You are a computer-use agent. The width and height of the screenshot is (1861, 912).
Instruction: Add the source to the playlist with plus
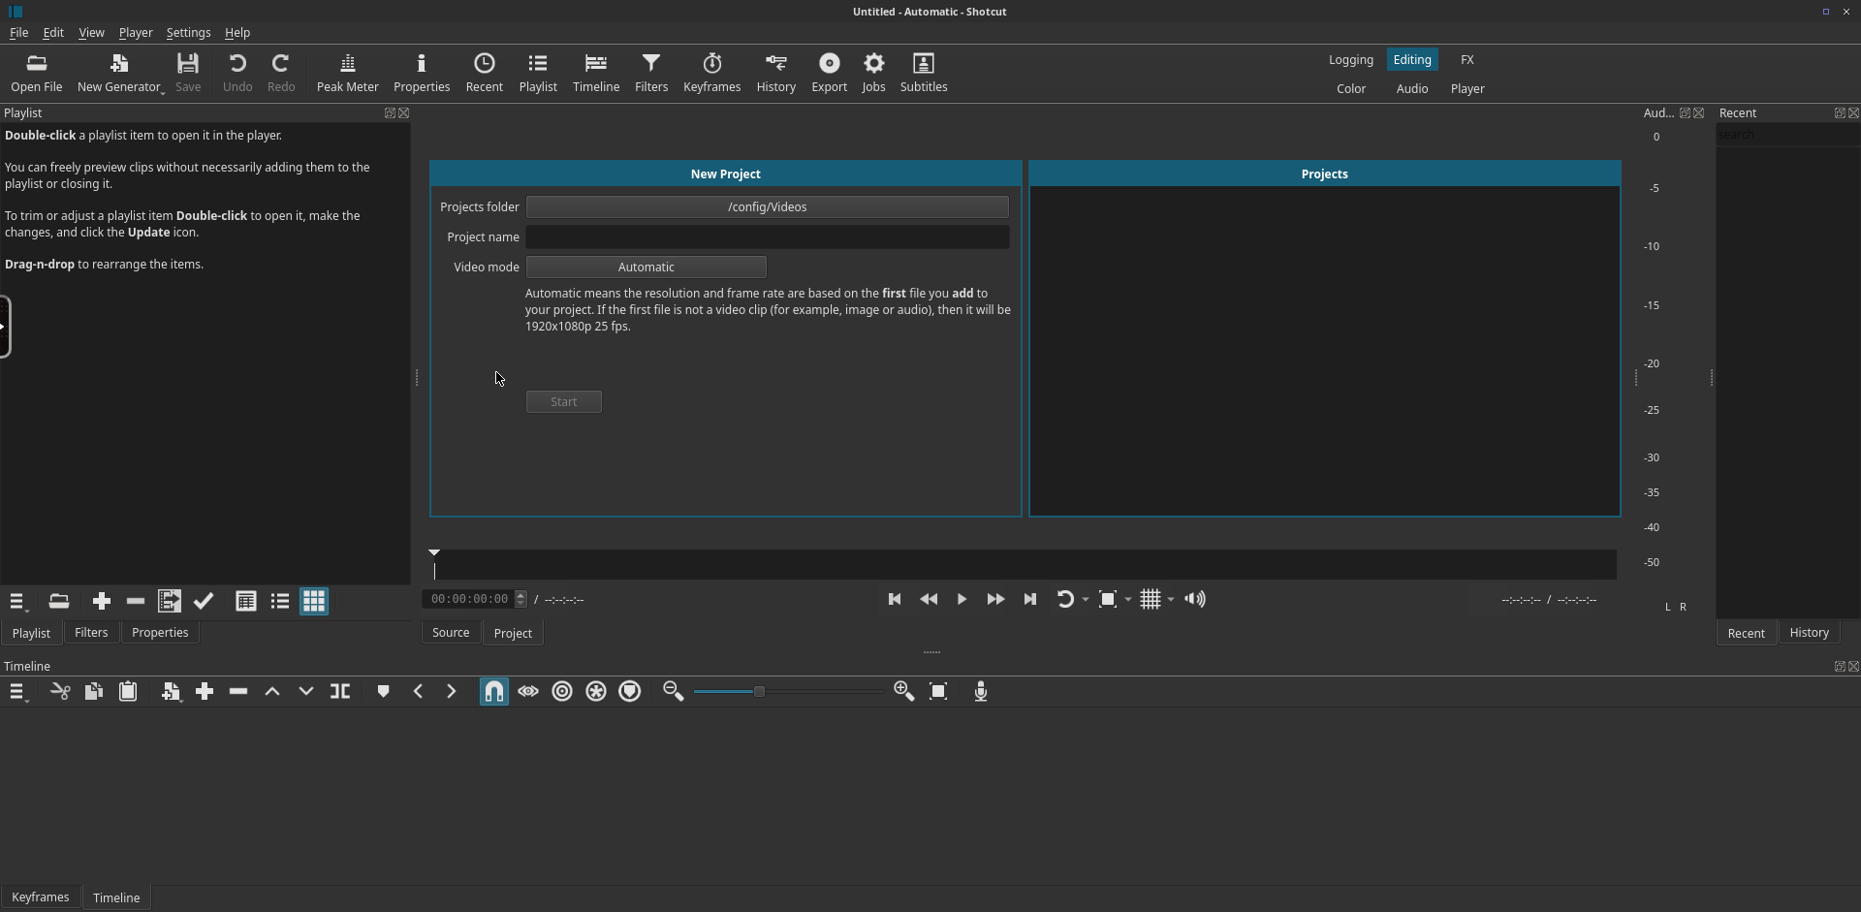pos(101,602)
